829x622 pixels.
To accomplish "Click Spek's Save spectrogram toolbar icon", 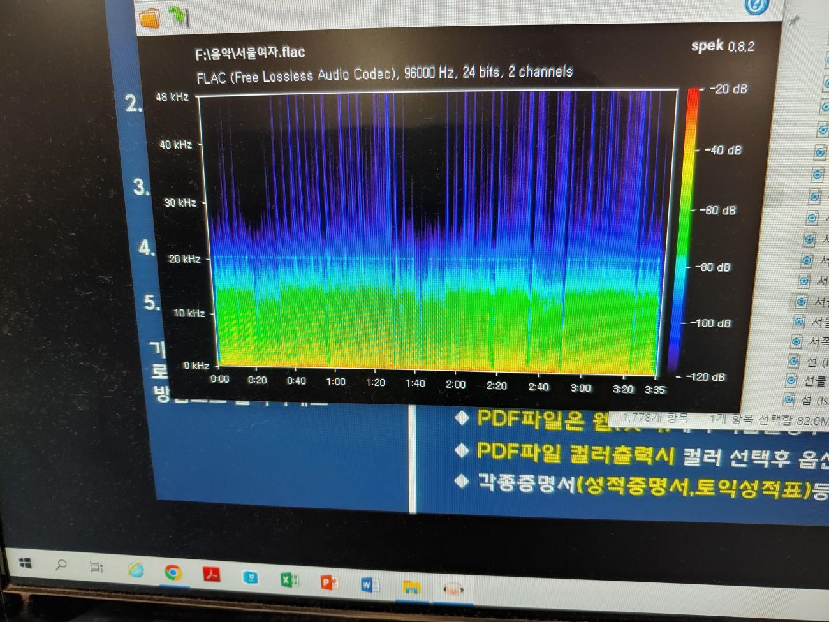I will pos(179,17).
